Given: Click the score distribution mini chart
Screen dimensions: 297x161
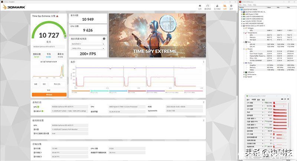Looking at the screenshot, I should tap(48, 71).
